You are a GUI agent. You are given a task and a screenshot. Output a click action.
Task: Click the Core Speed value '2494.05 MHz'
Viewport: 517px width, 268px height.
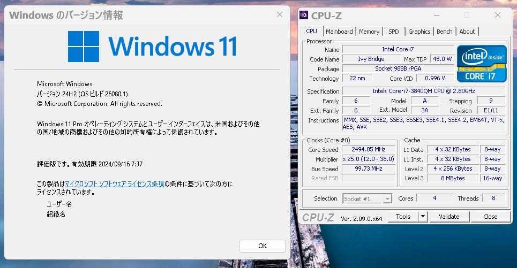[369, 149]
